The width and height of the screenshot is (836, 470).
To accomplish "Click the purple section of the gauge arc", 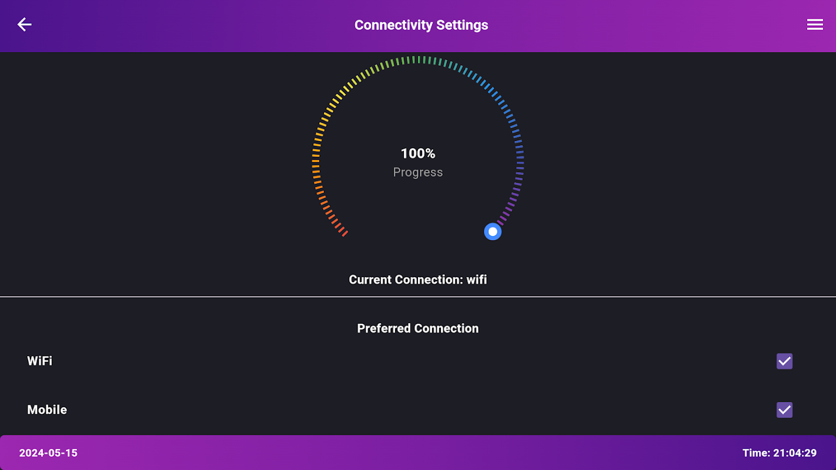I will click(x=513, y=200).
